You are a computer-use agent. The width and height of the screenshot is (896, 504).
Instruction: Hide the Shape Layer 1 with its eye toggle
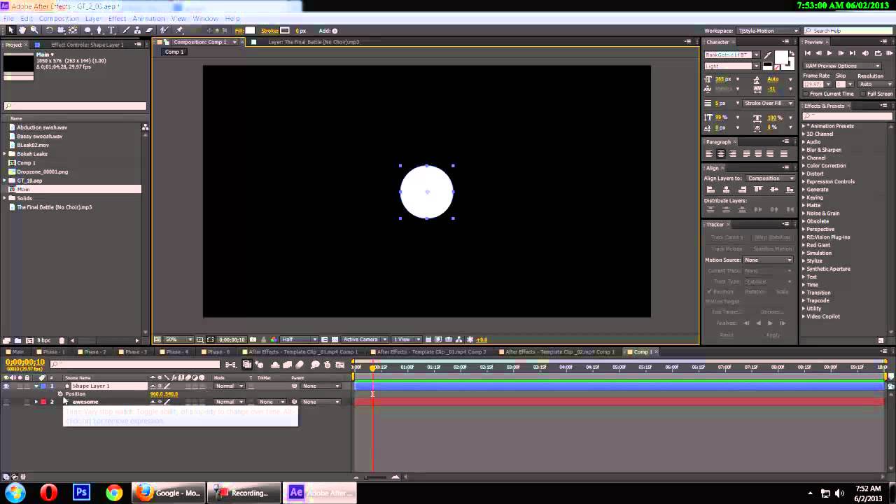click(6, 386)
